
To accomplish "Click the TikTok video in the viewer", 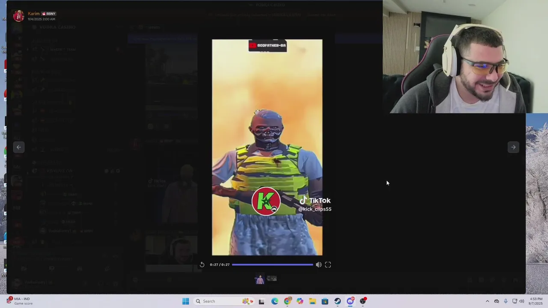I will tap(267, 148).
